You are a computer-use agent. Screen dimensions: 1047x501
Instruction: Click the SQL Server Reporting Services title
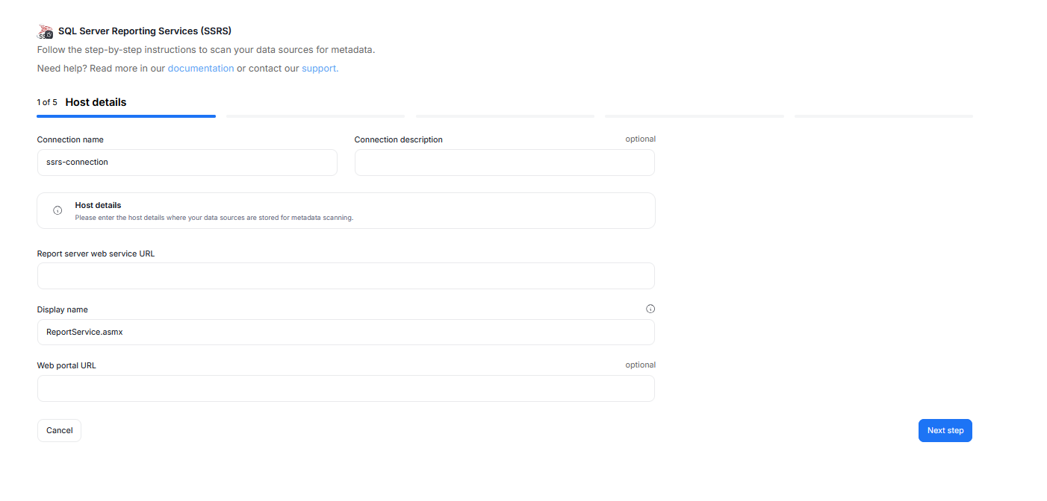[x=145, y=31]
